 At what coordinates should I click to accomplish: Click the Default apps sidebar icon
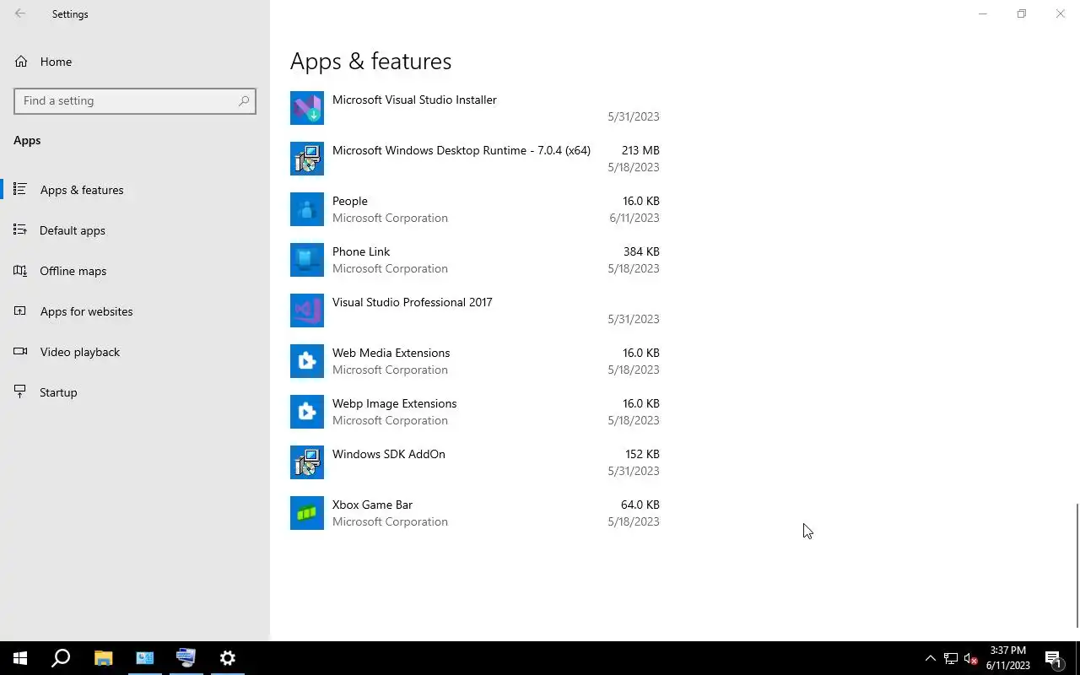(20, 230)
